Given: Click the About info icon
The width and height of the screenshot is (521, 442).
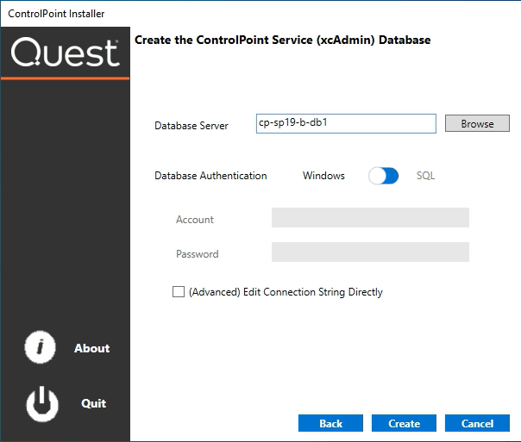Looking at the screenshot, I should 41,348.
